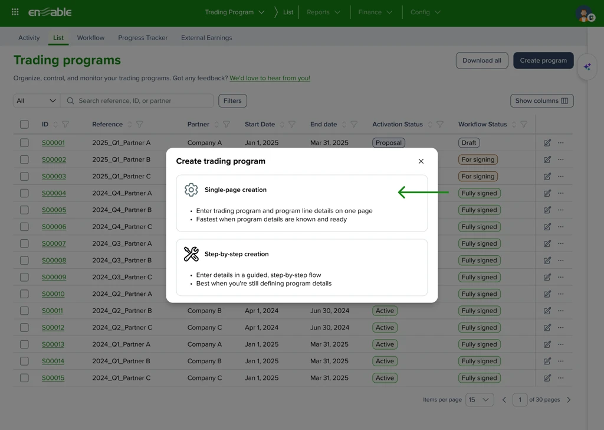This screenshot has width=604, height=430.
Task: Click the edit icon for row S00001
Action: pyautogui.click(x=547, y=143)
